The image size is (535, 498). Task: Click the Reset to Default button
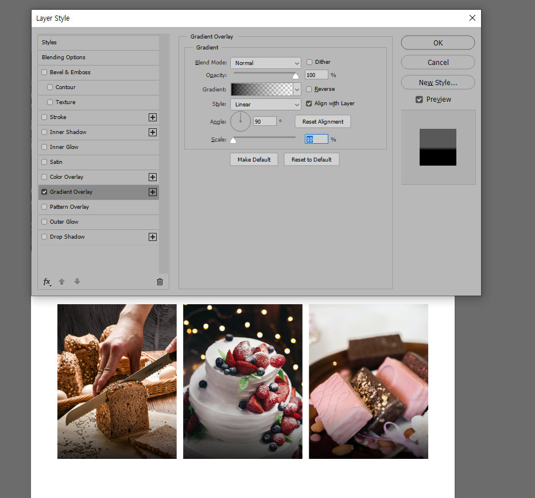[312, 160]
